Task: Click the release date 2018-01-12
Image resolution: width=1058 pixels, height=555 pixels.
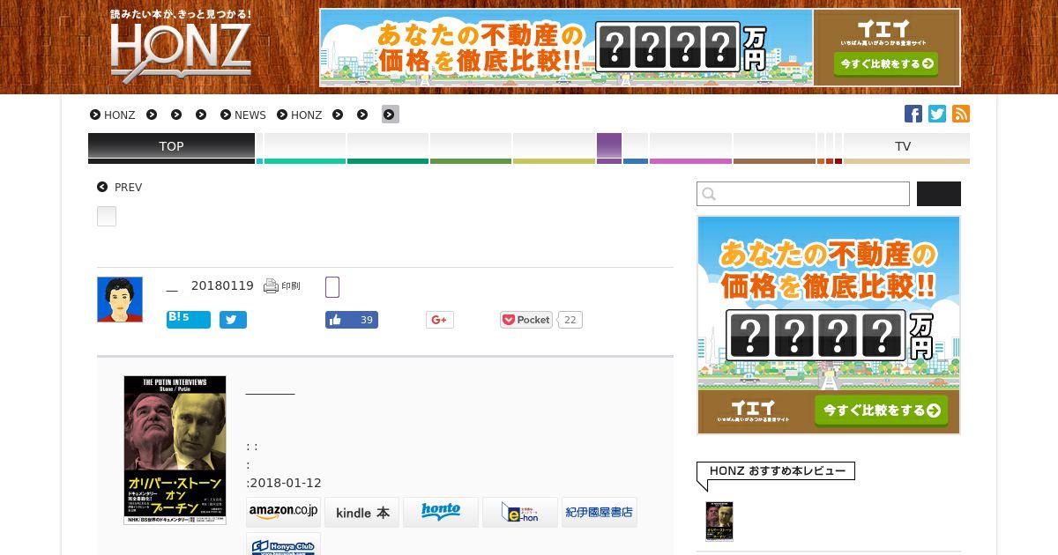Action: 287,483
